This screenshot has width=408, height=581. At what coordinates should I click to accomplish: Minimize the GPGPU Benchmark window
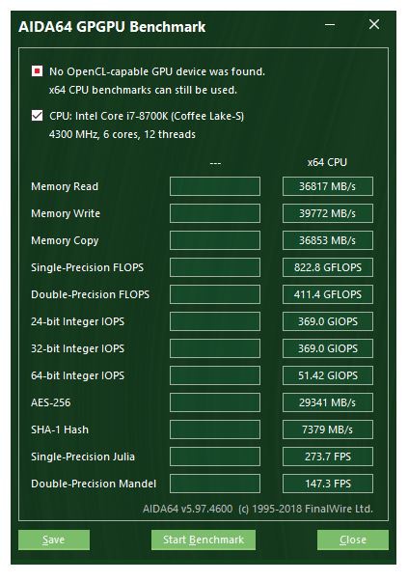tap(330, 25)
